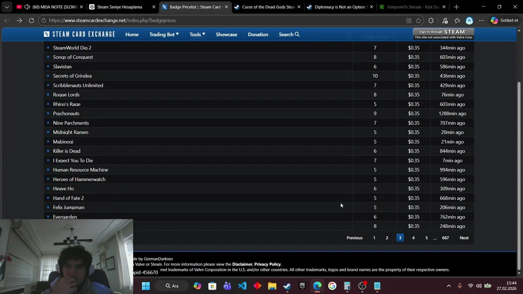Open the Showcase nav link

pos(226,35)
